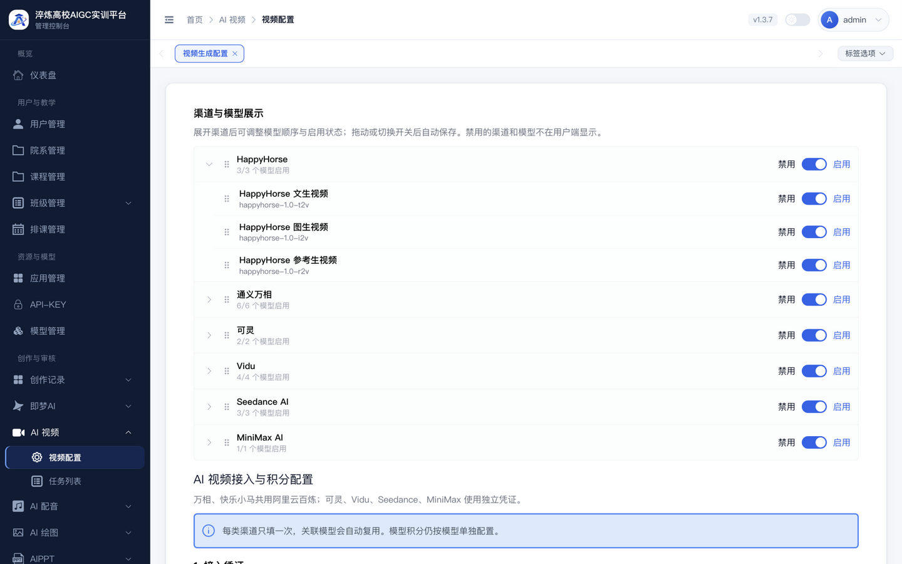Click the 视频配置 gear icon
Image resolution: width=902 pixels, height=564 pixels.
click(x=37, y=457)
